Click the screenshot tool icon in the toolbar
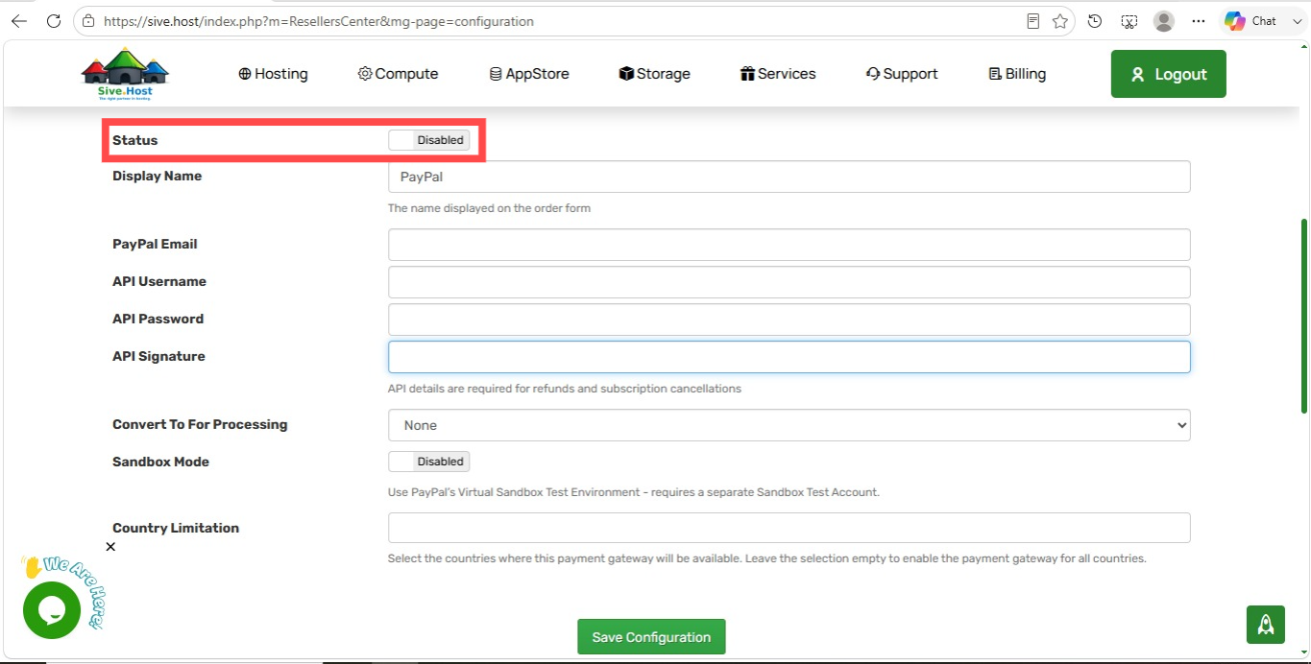This screenshot has height=664, width=1311. click(1129, 21)
